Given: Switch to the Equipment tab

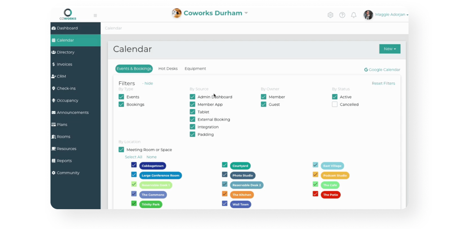Looking at the screenshot, I should (x=195, y=69).
